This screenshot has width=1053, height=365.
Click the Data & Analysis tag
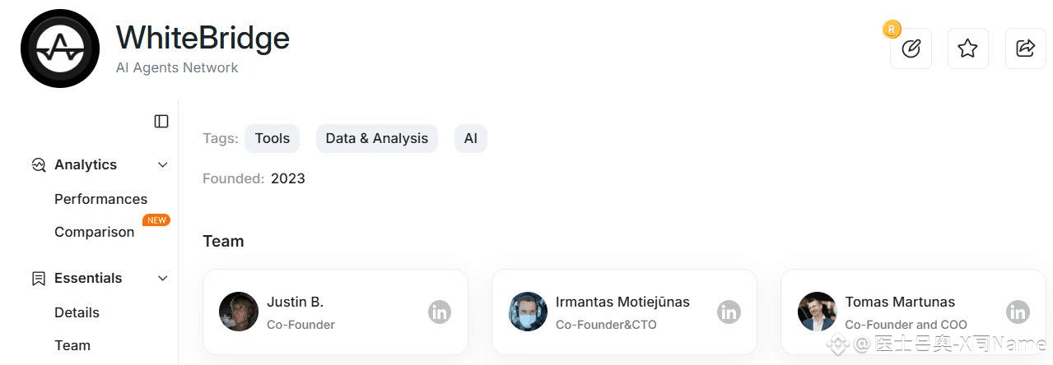(376, 138)
